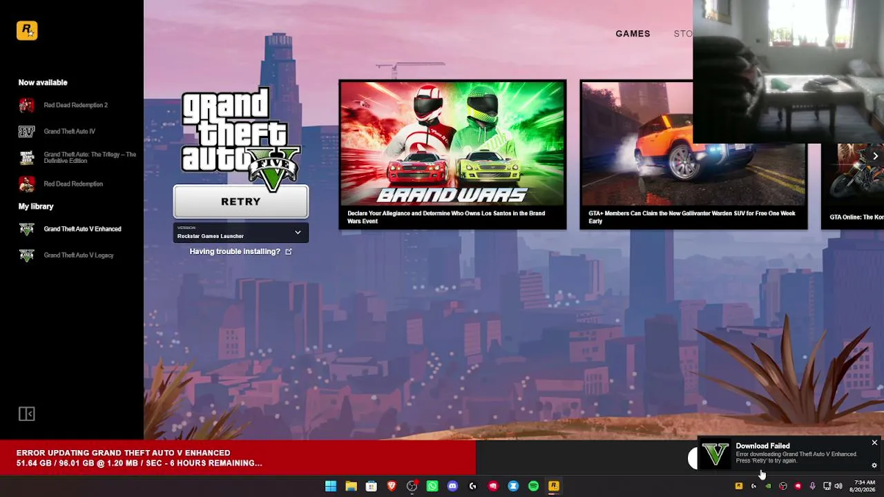Open the Windows Start menu
This screenshot has width=884, height=497.
(331, 486)
